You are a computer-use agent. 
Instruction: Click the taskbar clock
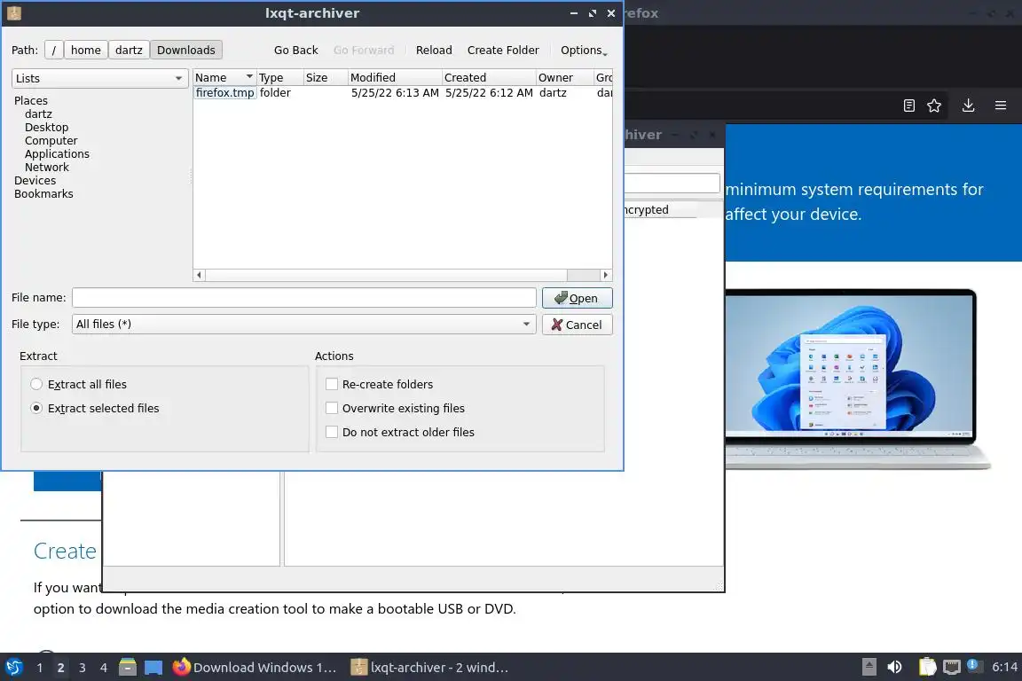(x=1004, y=667)
